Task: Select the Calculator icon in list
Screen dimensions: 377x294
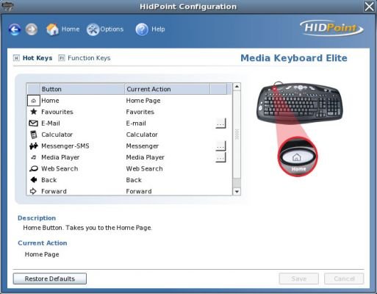Action: (x=34, y=135)
